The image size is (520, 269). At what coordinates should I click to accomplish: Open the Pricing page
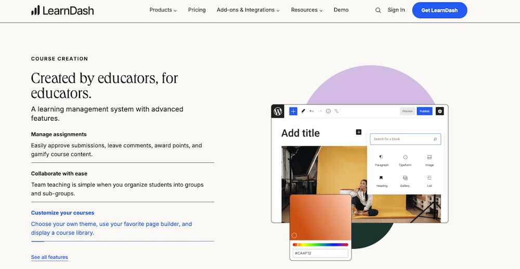coord(197,10)
